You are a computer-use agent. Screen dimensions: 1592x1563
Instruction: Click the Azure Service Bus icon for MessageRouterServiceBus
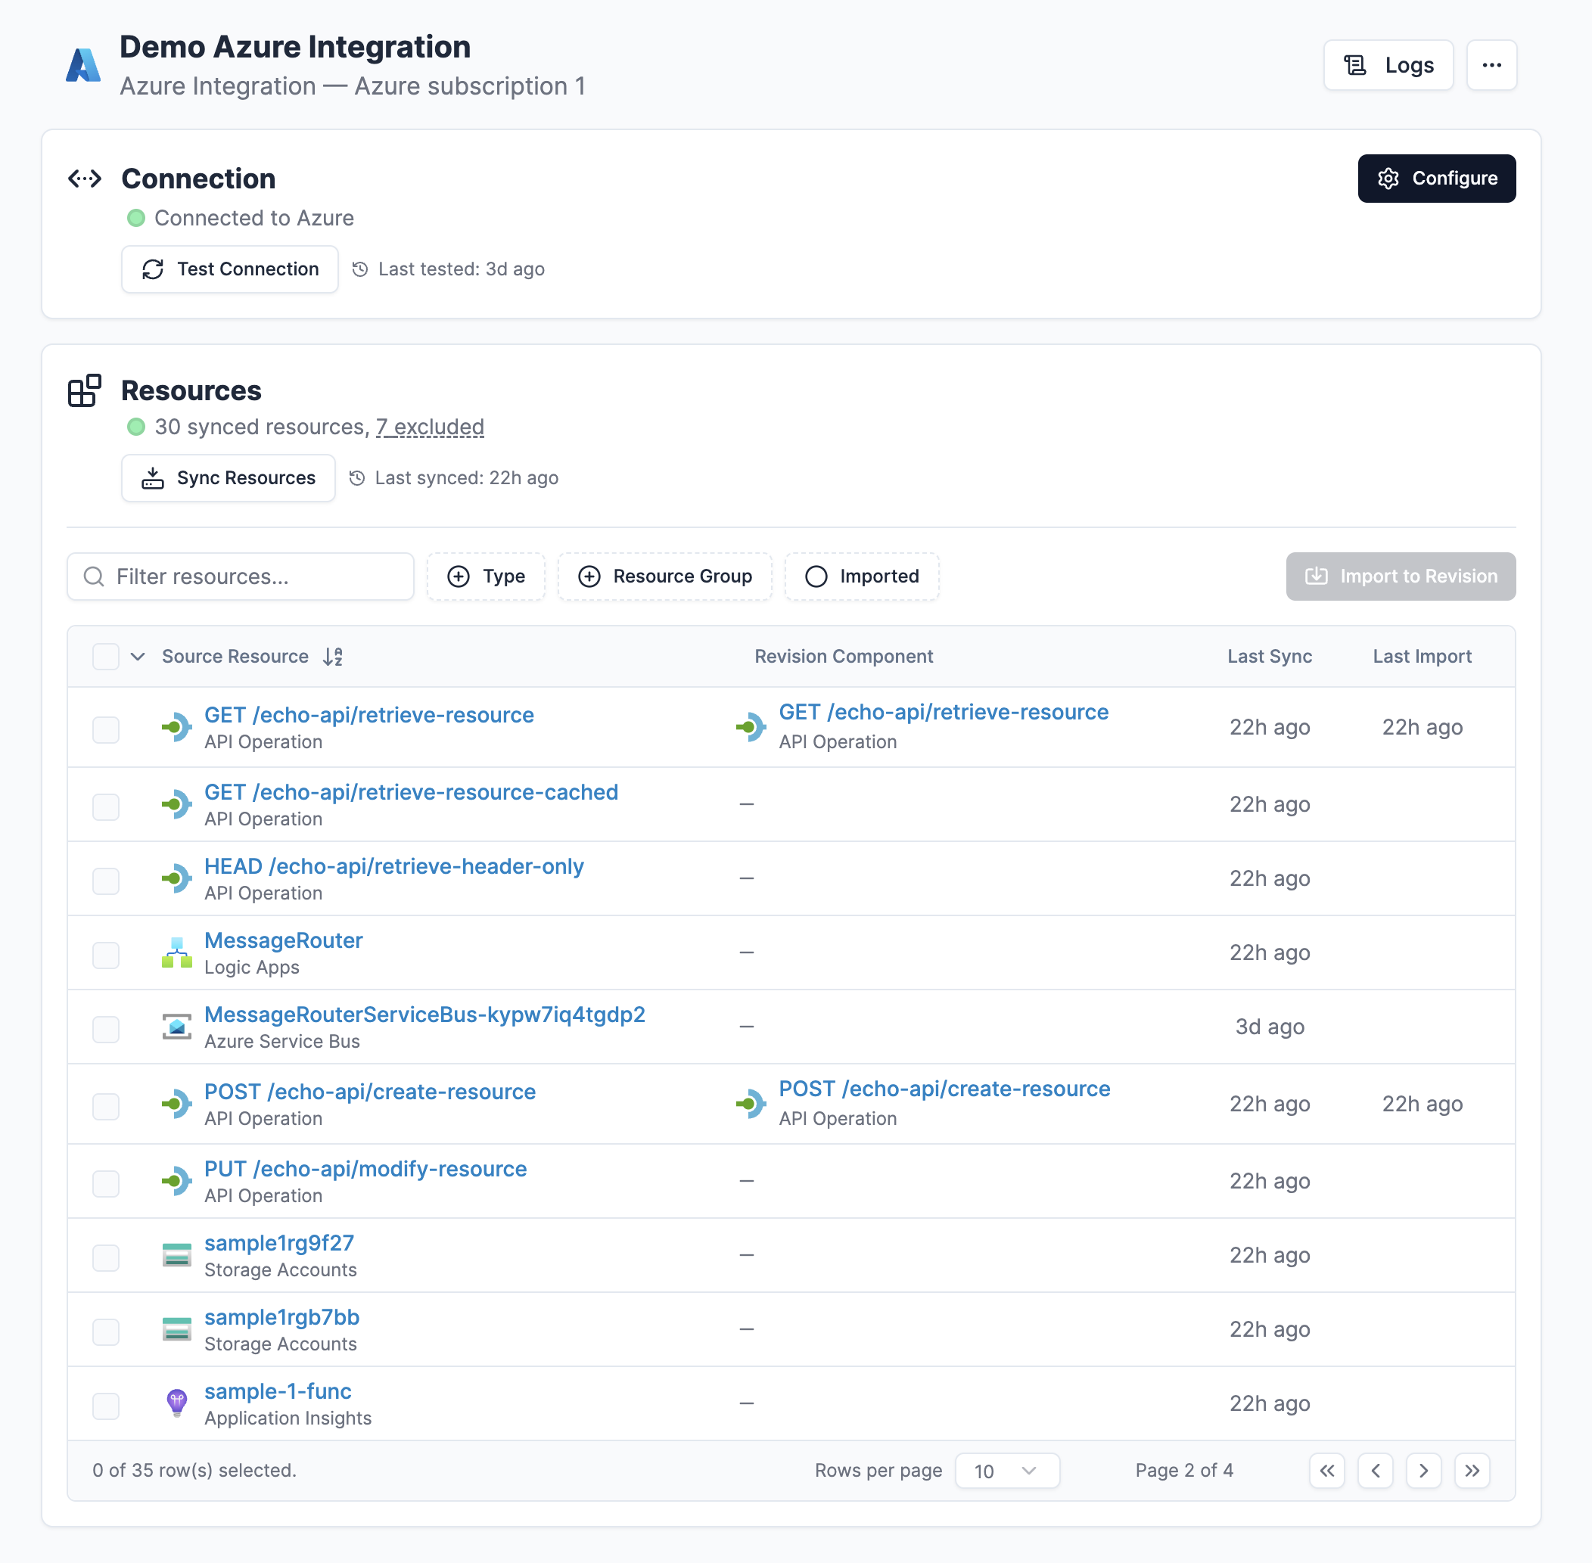pos(176,1026)
